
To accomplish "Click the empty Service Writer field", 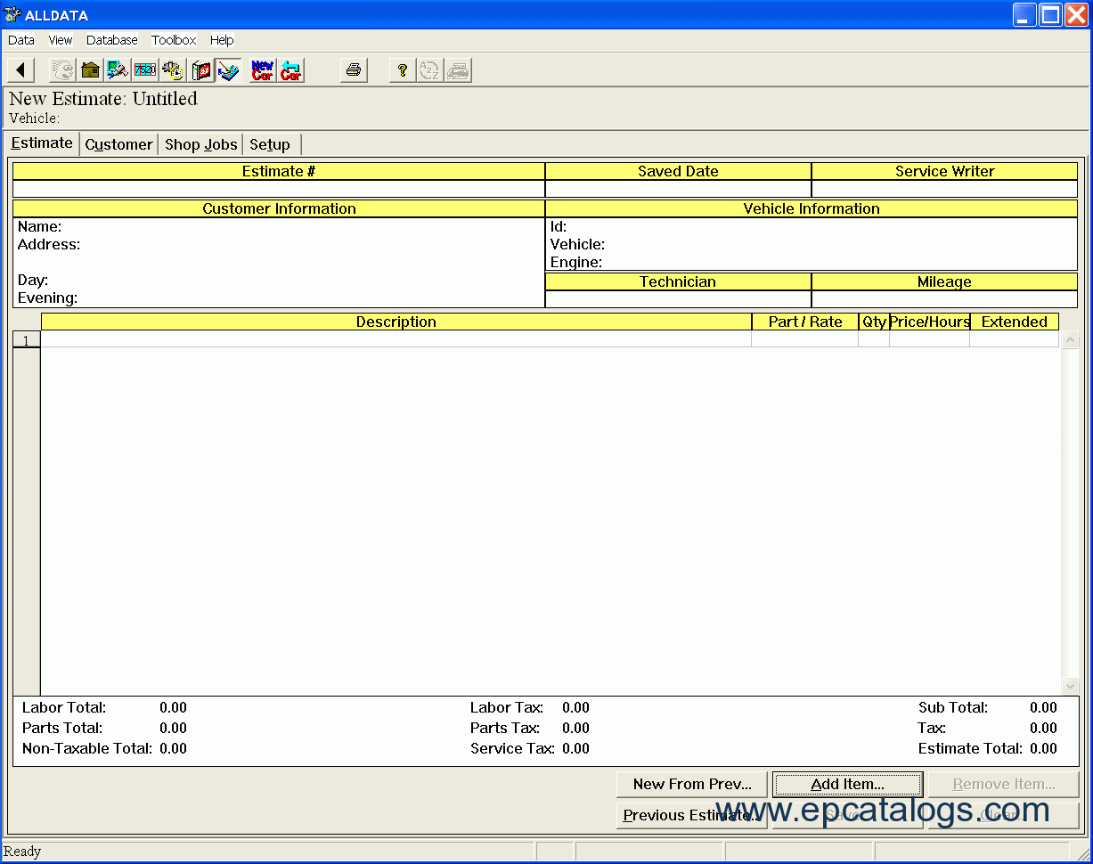I will tap(944, 189).
